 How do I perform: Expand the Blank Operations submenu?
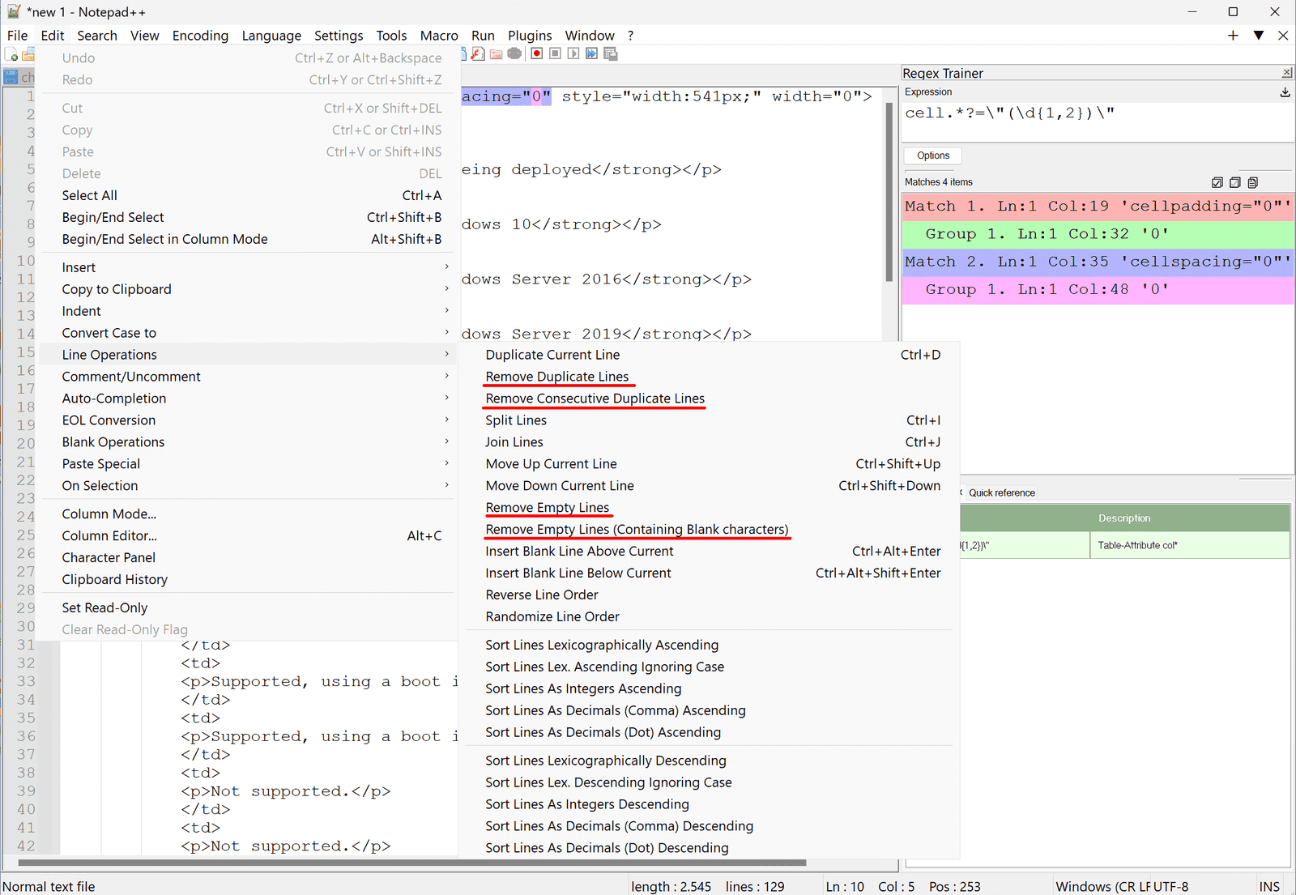[113, 441]
